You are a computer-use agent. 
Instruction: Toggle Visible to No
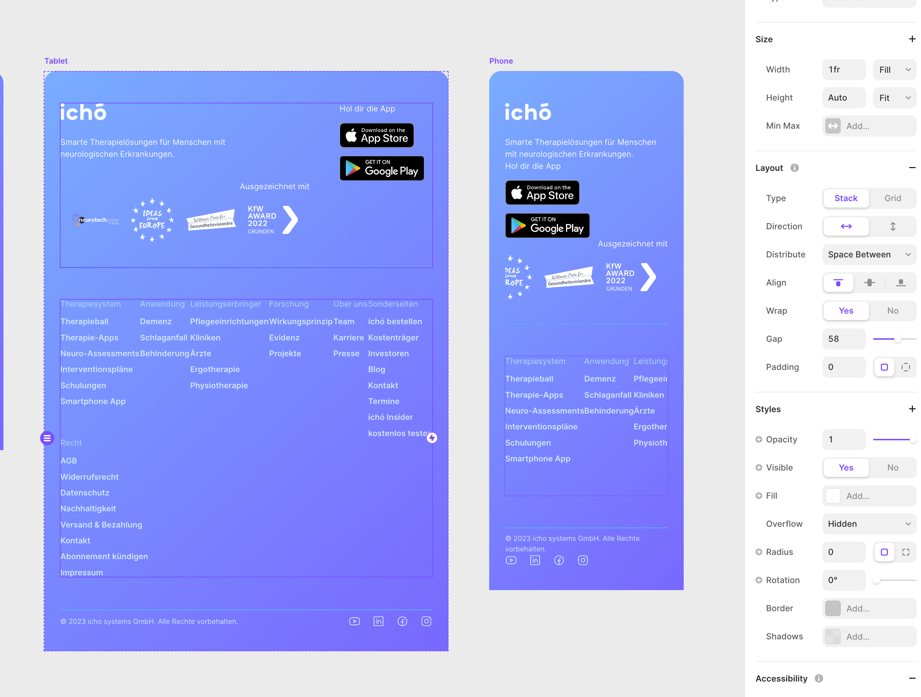(892, 467)
